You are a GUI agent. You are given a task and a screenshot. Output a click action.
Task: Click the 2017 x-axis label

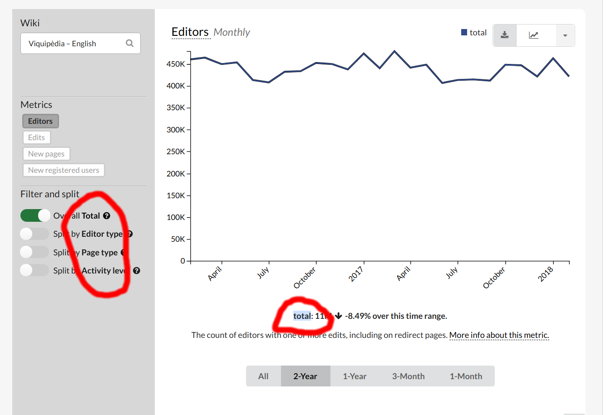(356, 274)
